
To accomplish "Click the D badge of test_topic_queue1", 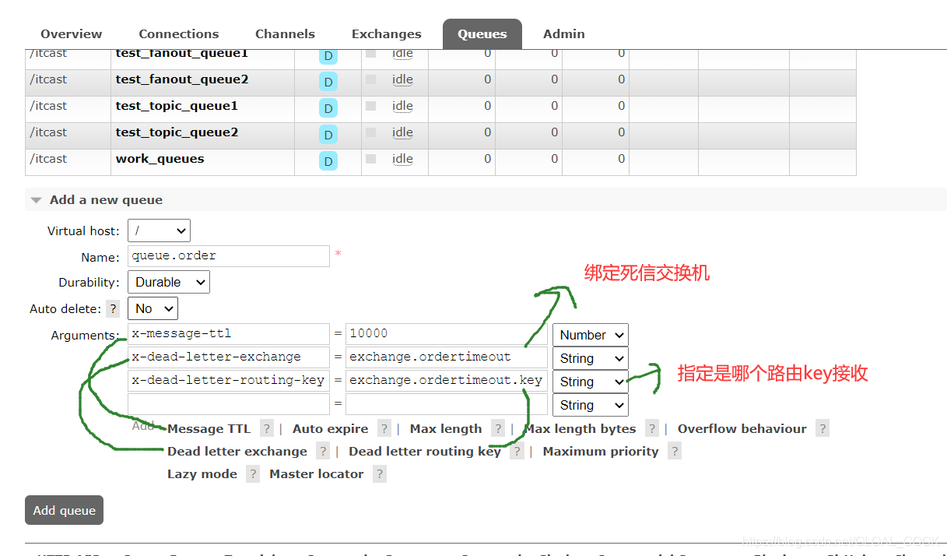I will pyautogui.click(x=328, y=108).
